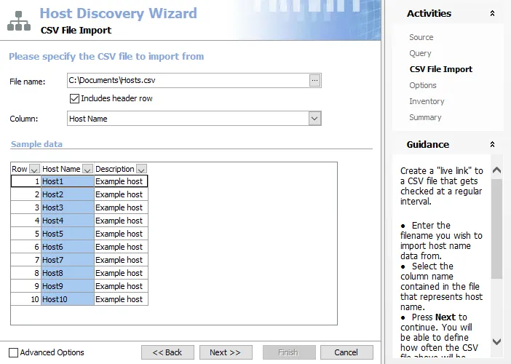The image size is (511, 364).
Task: Go to the Summary activity step
Action: click(425, 117)
